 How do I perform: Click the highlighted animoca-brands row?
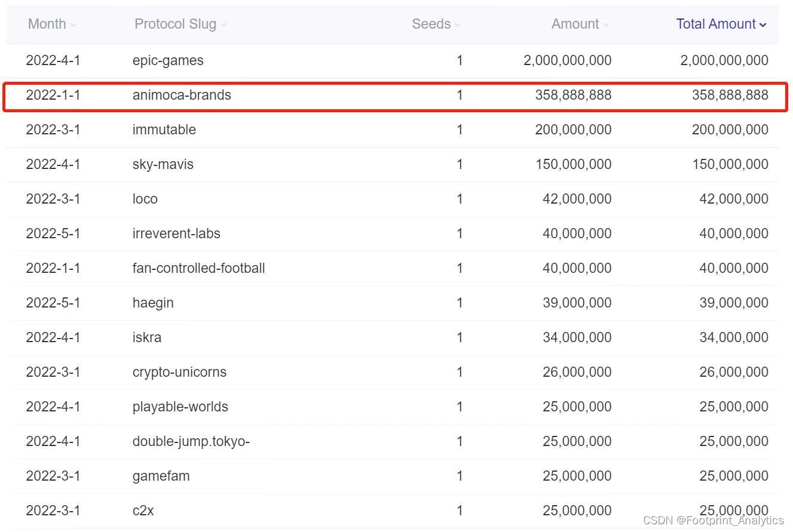coord(182,95)
